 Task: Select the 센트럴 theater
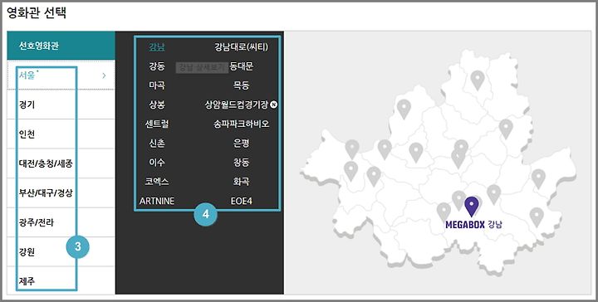click(157, 124)
